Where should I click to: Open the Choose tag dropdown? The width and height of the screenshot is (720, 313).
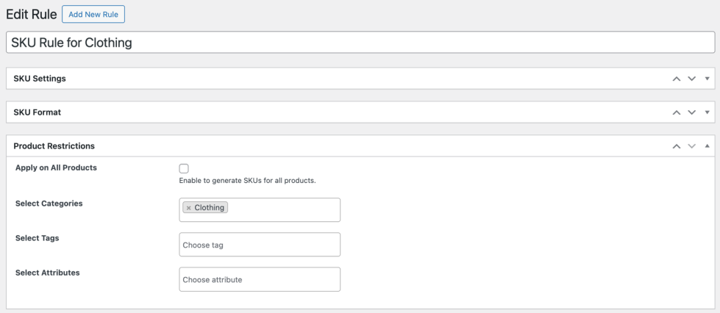(260, 245)
